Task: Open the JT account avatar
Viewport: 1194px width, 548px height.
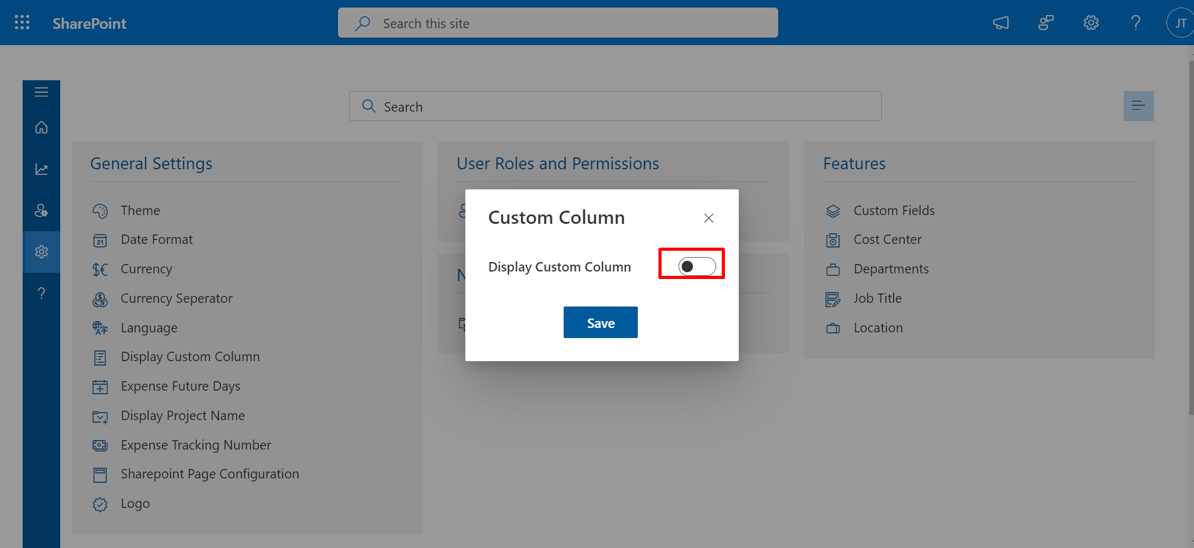Action: point(1180,23)
